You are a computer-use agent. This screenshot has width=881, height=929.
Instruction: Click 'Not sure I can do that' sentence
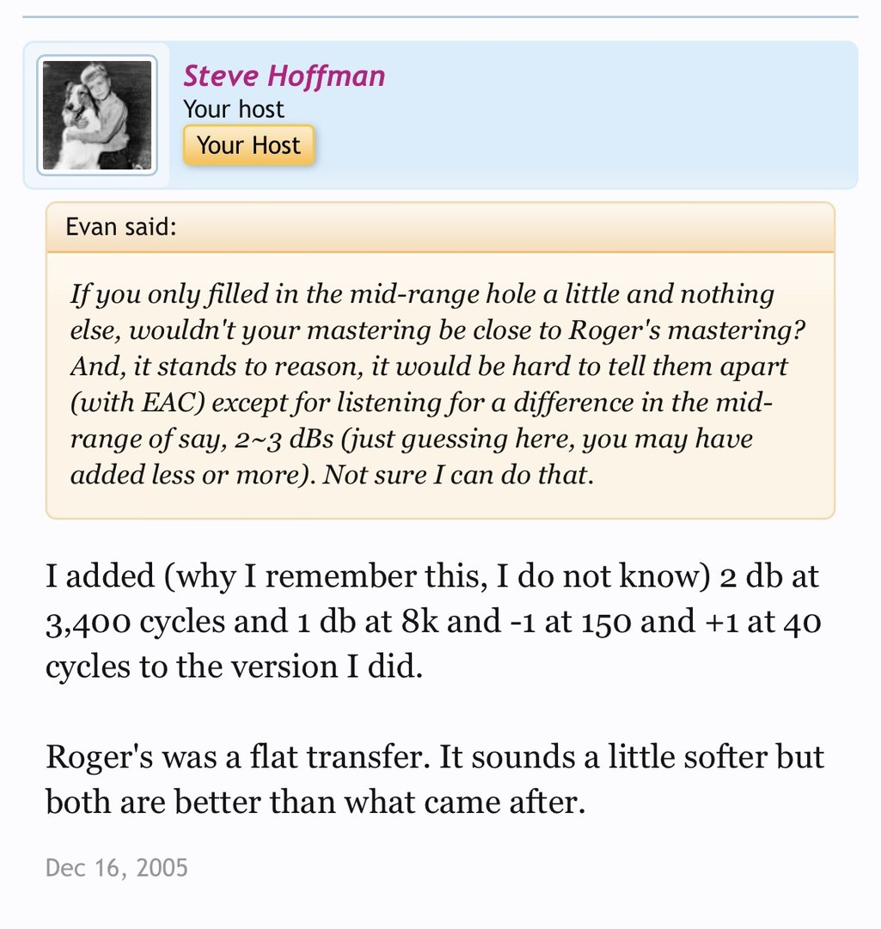coord(457,475)
